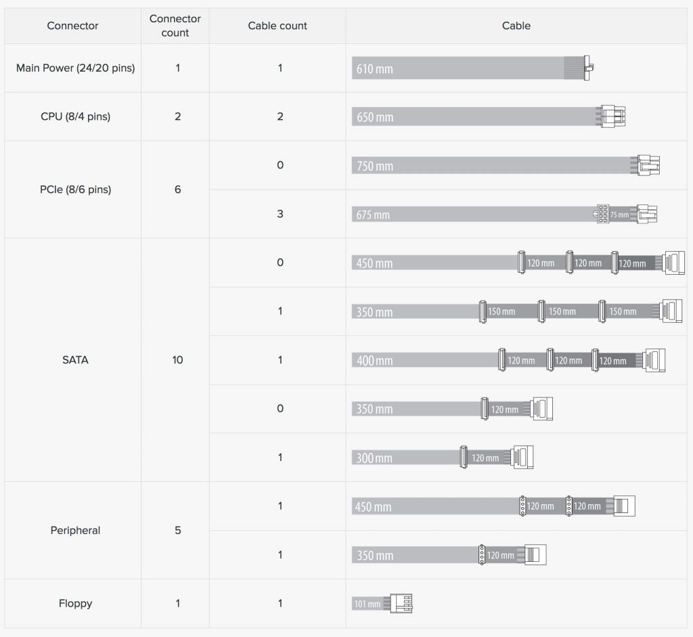This screenshot has height=637, width=693.
Task: Click the "SATA" row label
Action: [75, 360]
